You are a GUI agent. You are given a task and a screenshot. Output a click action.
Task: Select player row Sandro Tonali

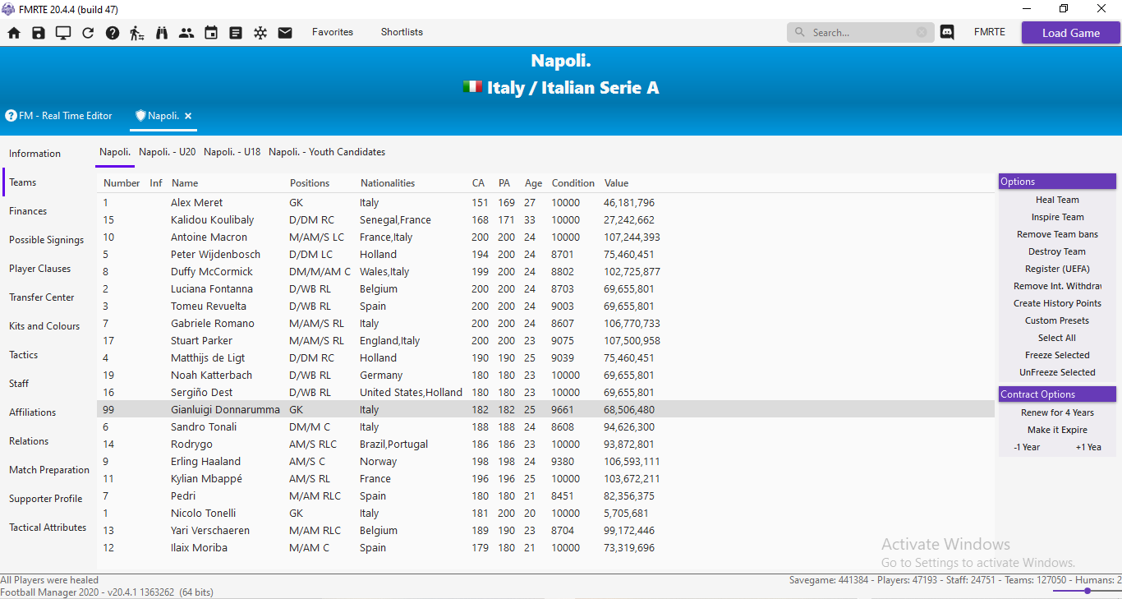point(545,427)
